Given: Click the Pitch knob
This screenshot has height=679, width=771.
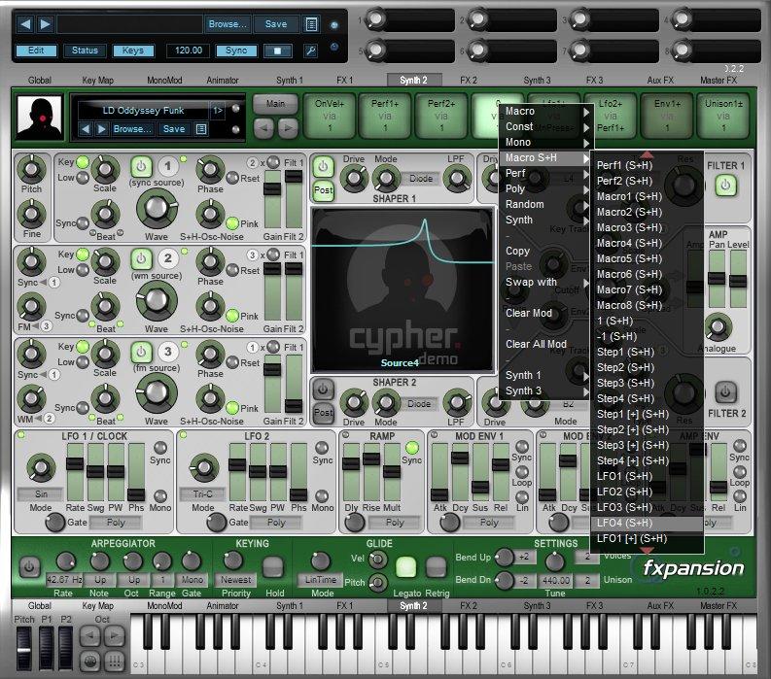Looking at the screenshot, I should tap(31, 169).
